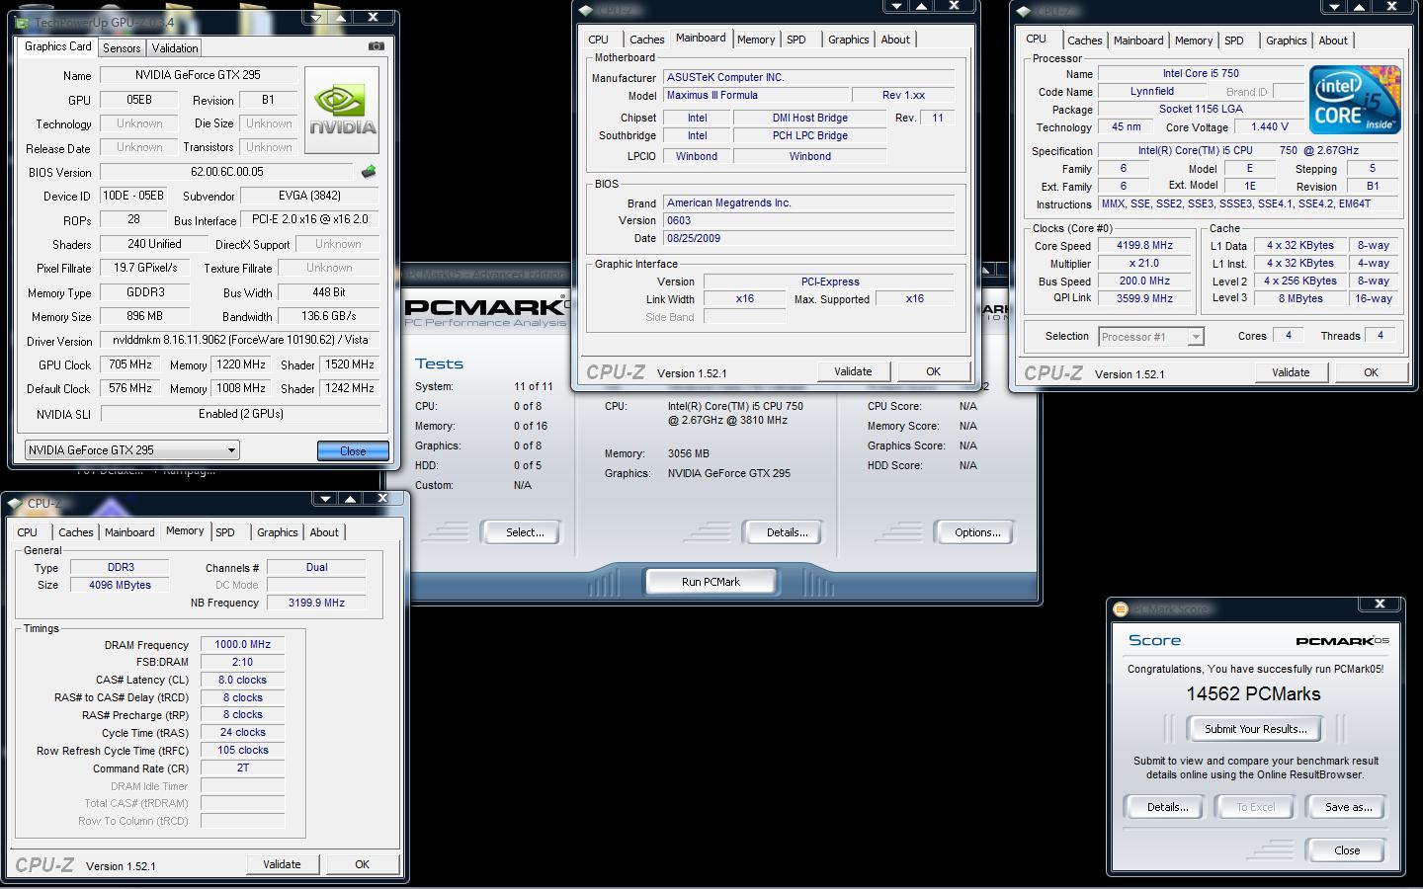Click the PCMark Score window title icon

[x=1120, y=608]
